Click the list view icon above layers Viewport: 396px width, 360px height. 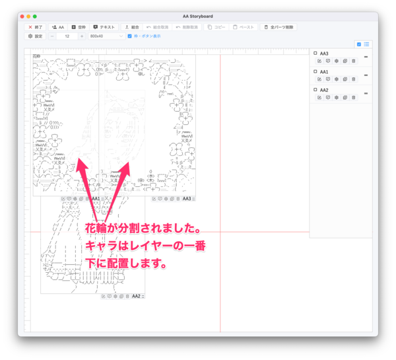[366, 44]
